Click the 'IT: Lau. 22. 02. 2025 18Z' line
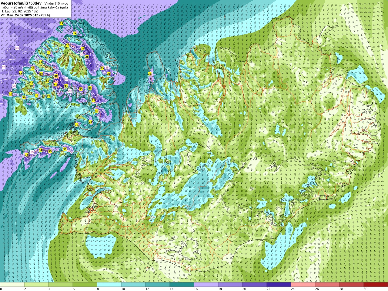Image resolution: width=388 pixels, height=291 pixels. 19,11
